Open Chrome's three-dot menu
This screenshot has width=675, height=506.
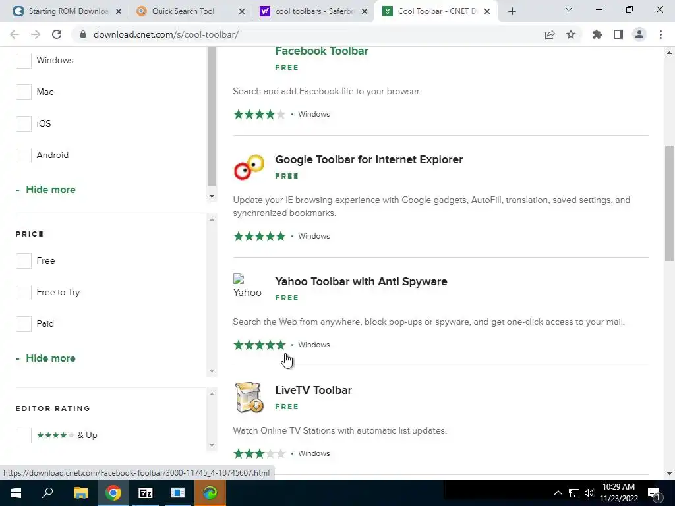pyautogui.click(x=660, y=34)
